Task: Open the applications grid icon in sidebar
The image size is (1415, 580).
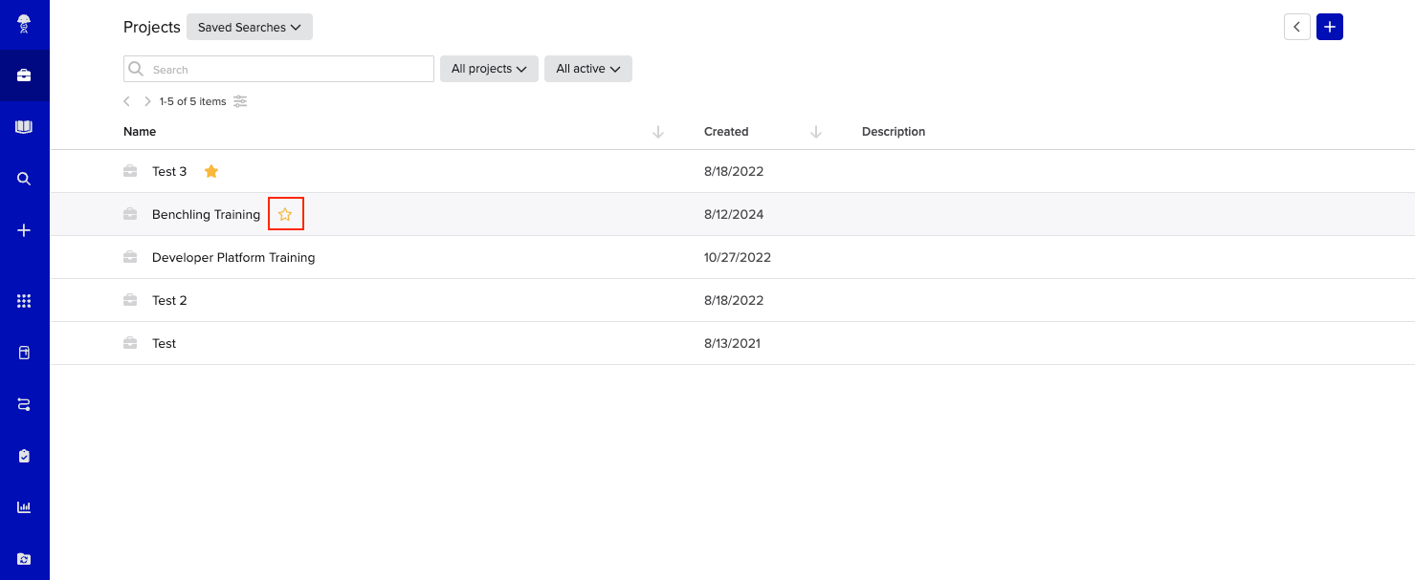Action: coord(24,301)
